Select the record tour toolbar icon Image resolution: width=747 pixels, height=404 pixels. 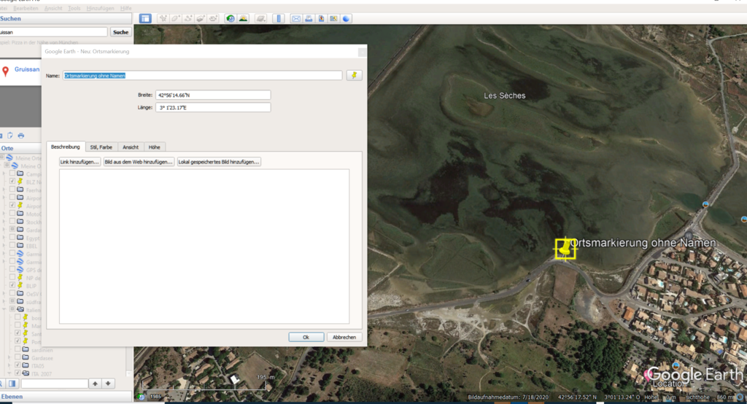pyautogui.click(x=213, y=18)
